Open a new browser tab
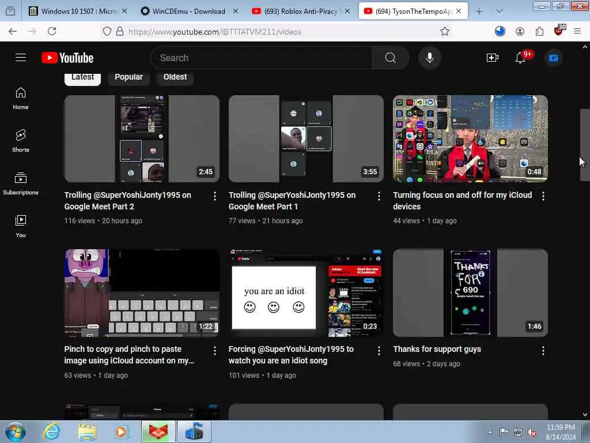 pos(479,12)
